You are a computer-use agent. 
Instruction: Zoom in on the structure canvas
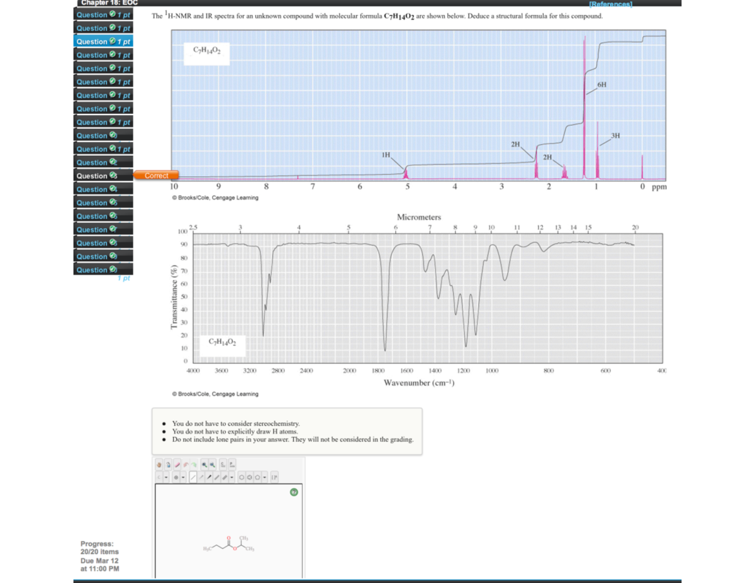(x=205, y=465)
